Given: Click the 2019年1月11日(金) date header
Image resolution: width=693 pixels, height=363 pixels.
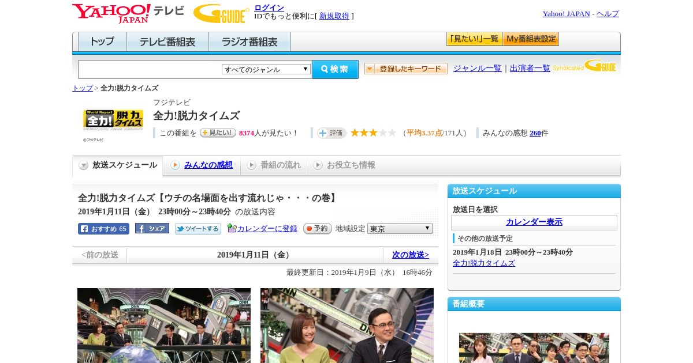Looking at the screenshot, I should pos(255,255).
